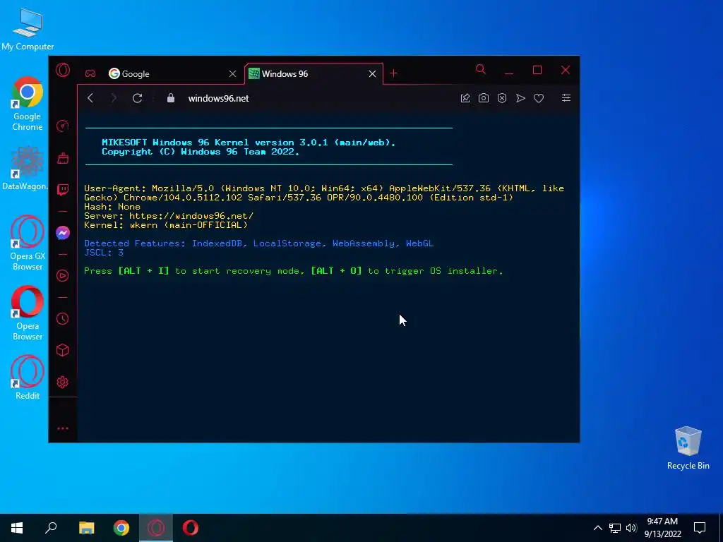Select Google Chrome desktop shortcut

point(28,104)
